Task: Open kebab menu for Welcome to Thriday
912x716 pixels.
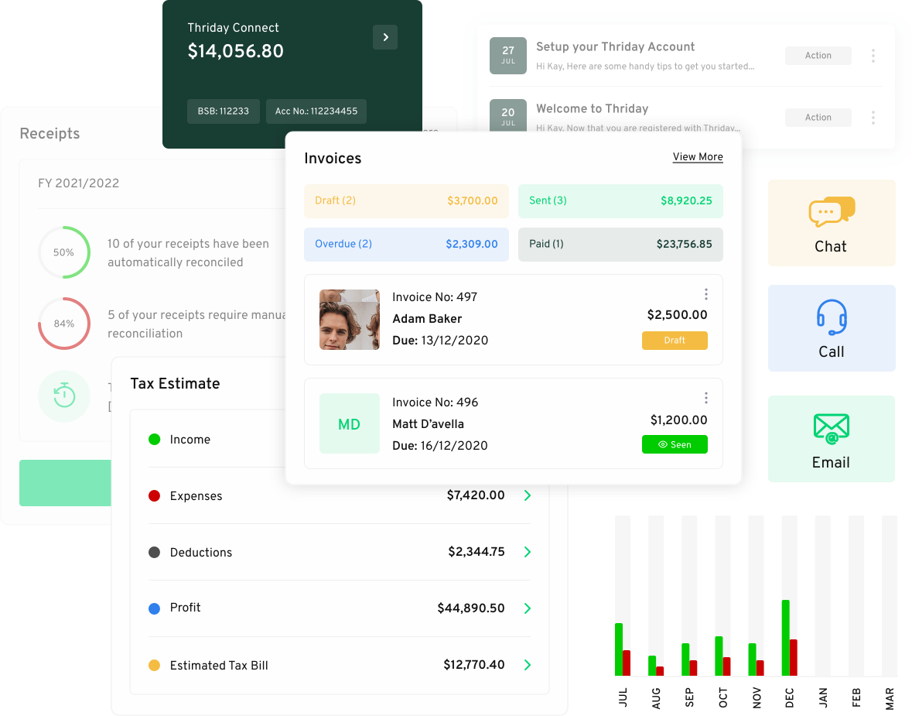Action: [873, 118]
